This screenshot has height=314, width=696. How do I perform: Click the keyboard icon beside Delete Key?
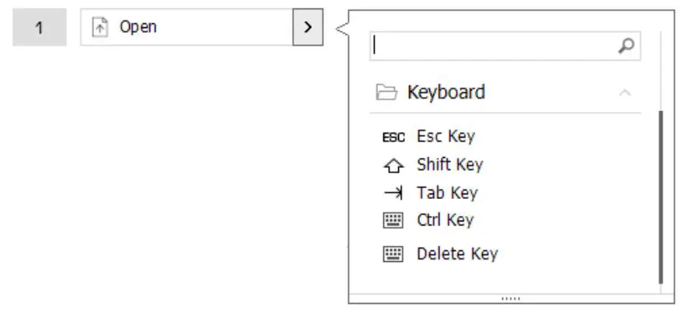pos(393,254)
